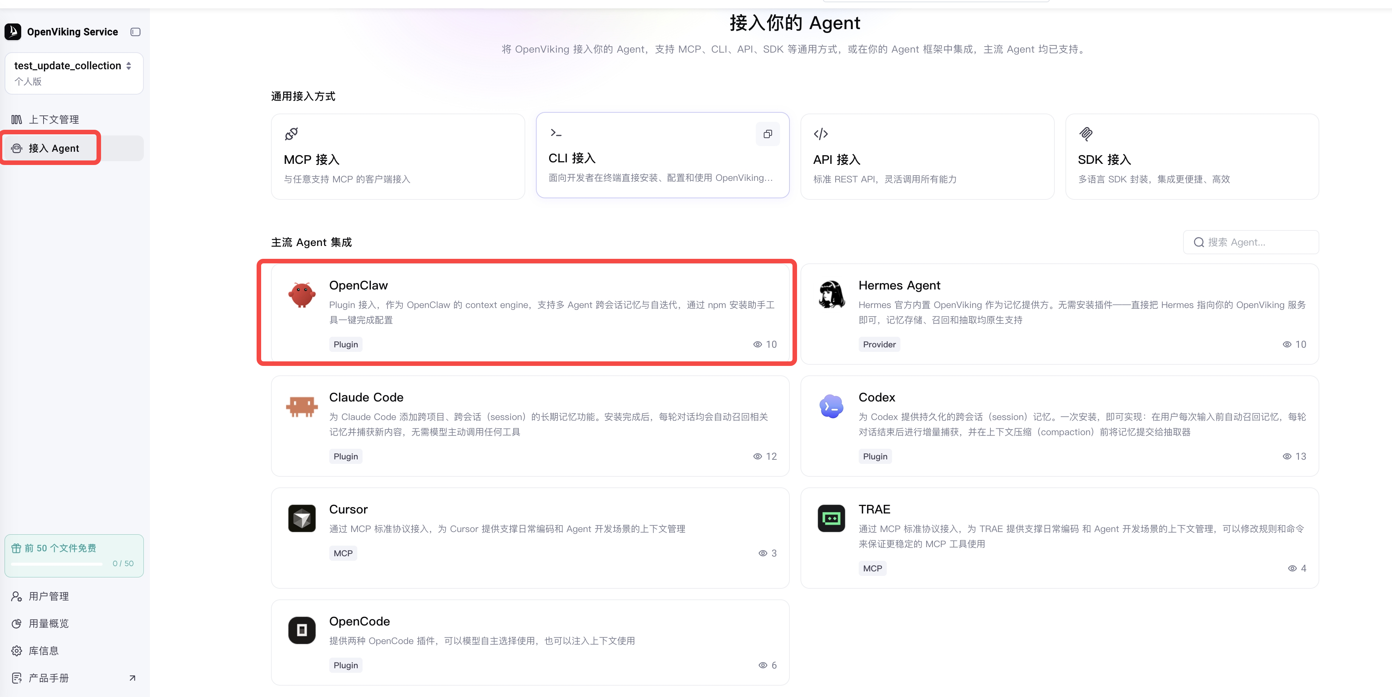Click the Plugin tag on Codex card

[875, 457]
